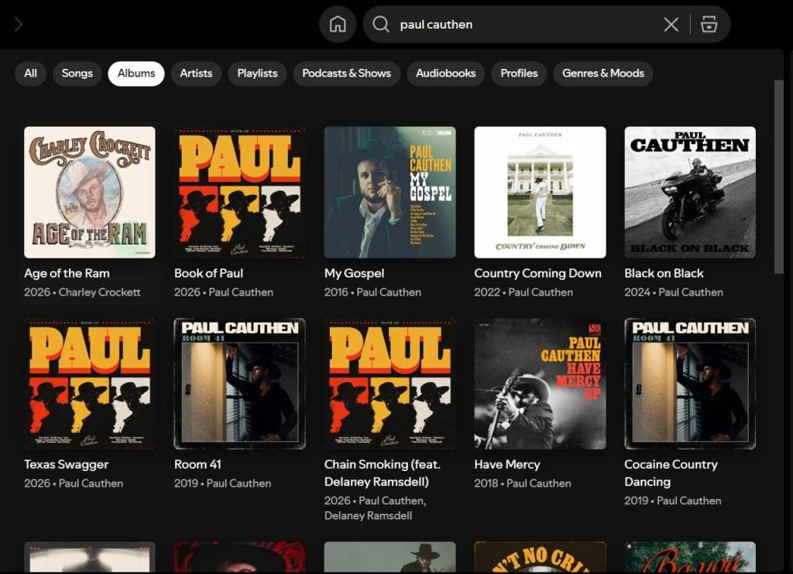
Task: Select the Songs filter chip
Action: coord(77,73)
